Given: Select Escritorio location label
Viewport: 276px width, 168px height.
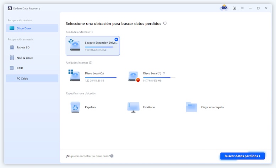Looking at the screenshot, I should pos(149,107).
